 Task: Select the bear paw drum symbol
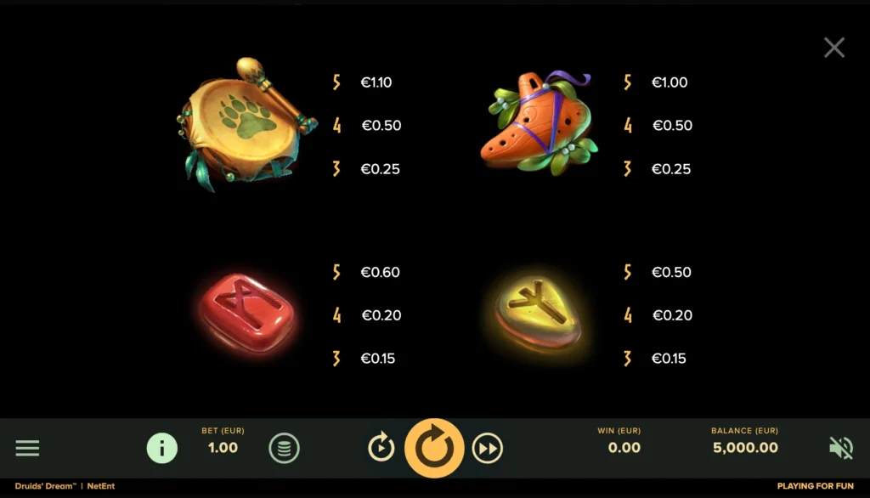[246, 124]
